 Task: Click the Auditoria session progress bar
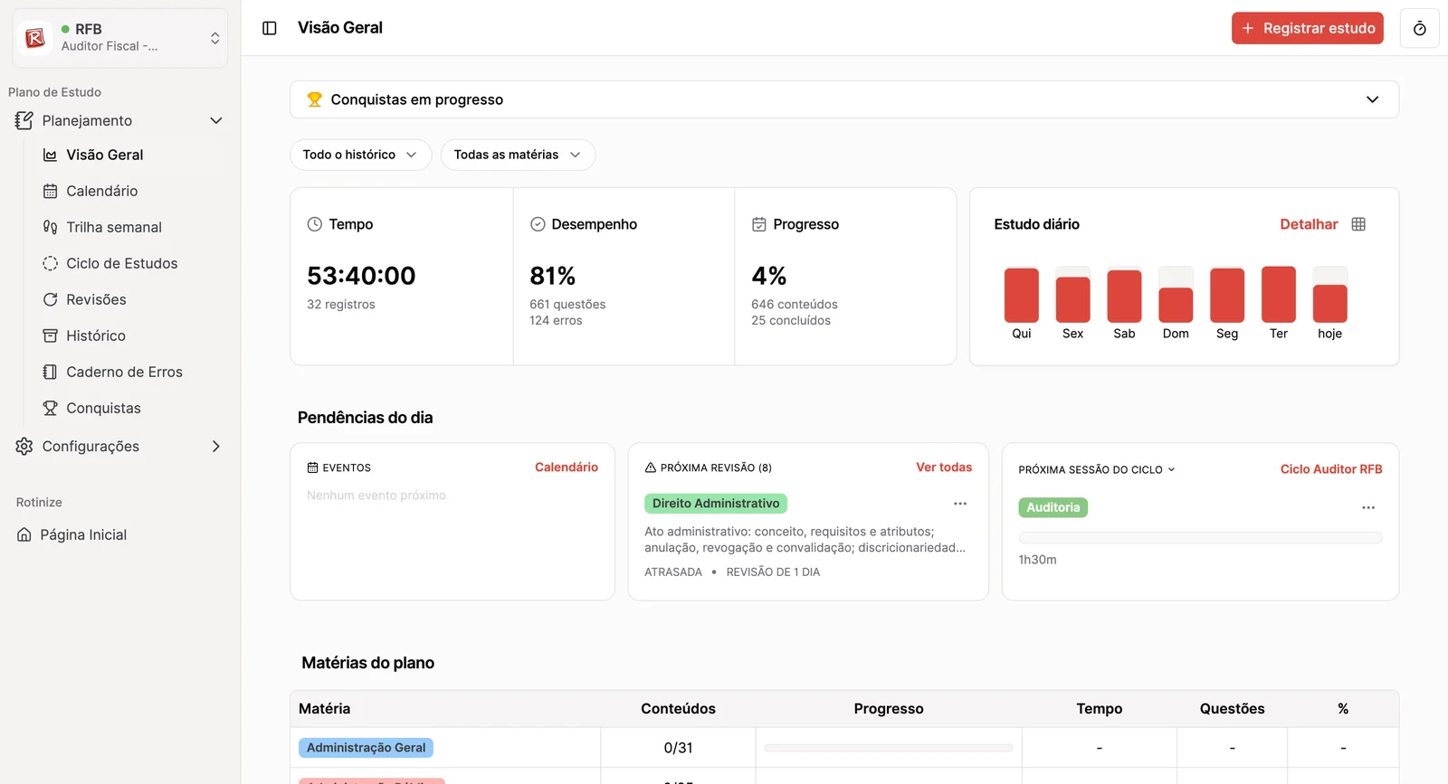coord(1200,538)
